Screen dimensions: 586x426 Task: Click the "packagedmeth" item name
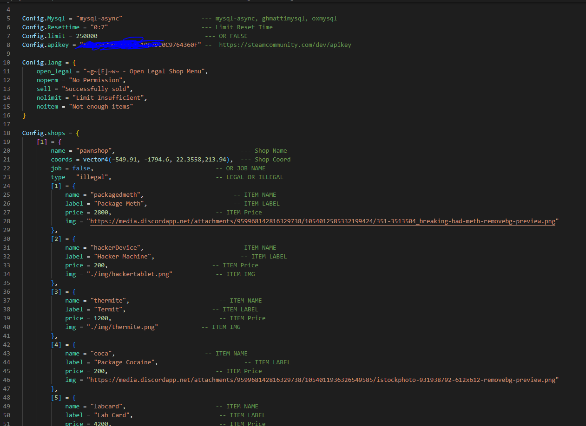pos(117,195)
